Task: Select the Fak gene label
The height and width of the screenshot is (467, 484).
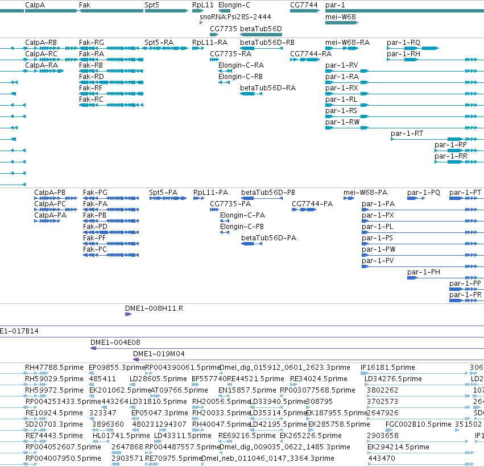Action: (85, 5)
